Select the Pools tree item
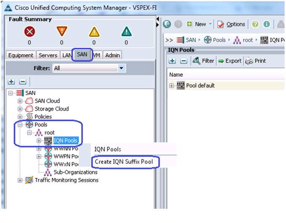286x223 pixels. (x=41, y=124)
